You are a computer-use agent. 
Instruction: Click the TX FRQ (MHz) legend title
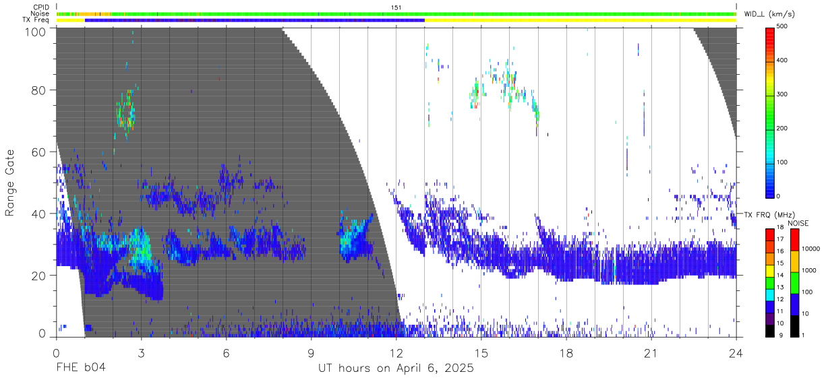(x=771, y=215)
